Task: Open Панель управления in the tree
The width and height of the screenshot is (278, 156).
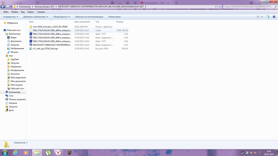Action: (17, 99)
